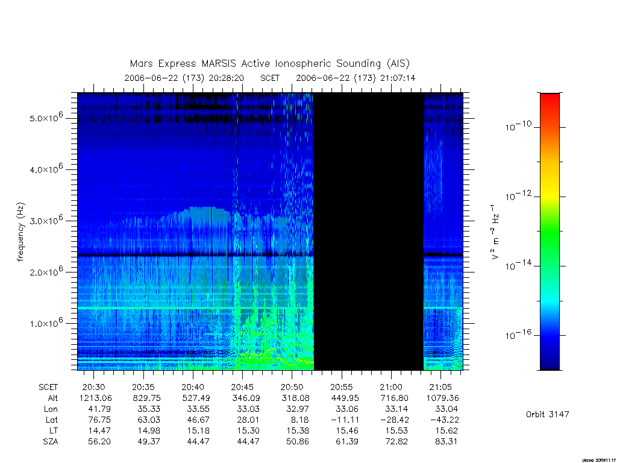Viewport: 617px width, 463px height.
Task: Click the altitude value 318.08
Action: (x=295, y=398)
